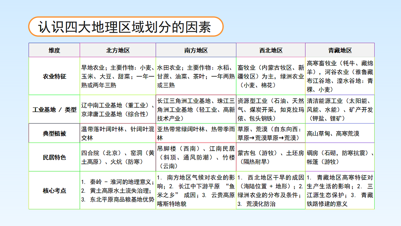This screenshot has height=226, width=401.
Task: Click the 农业特征 row label
Action: pyautogui.click(x=54, y=76)
